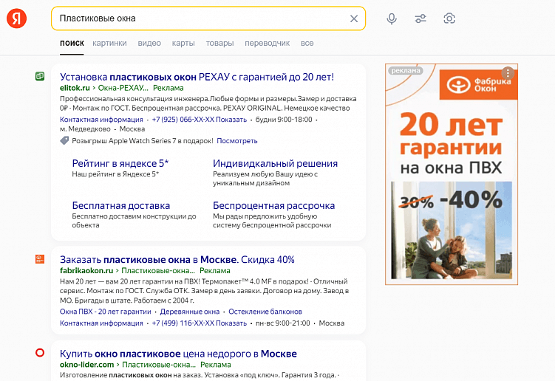Open search settings sliders icon
The width and height of the screenshot is (555, 381).
(420, 18)
